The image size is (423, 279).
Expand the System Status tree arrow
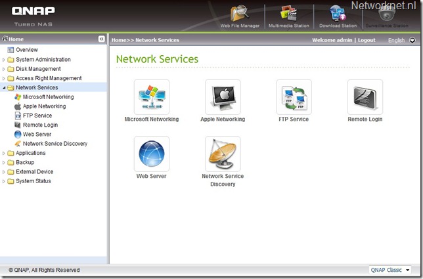(x=3, y=181)
